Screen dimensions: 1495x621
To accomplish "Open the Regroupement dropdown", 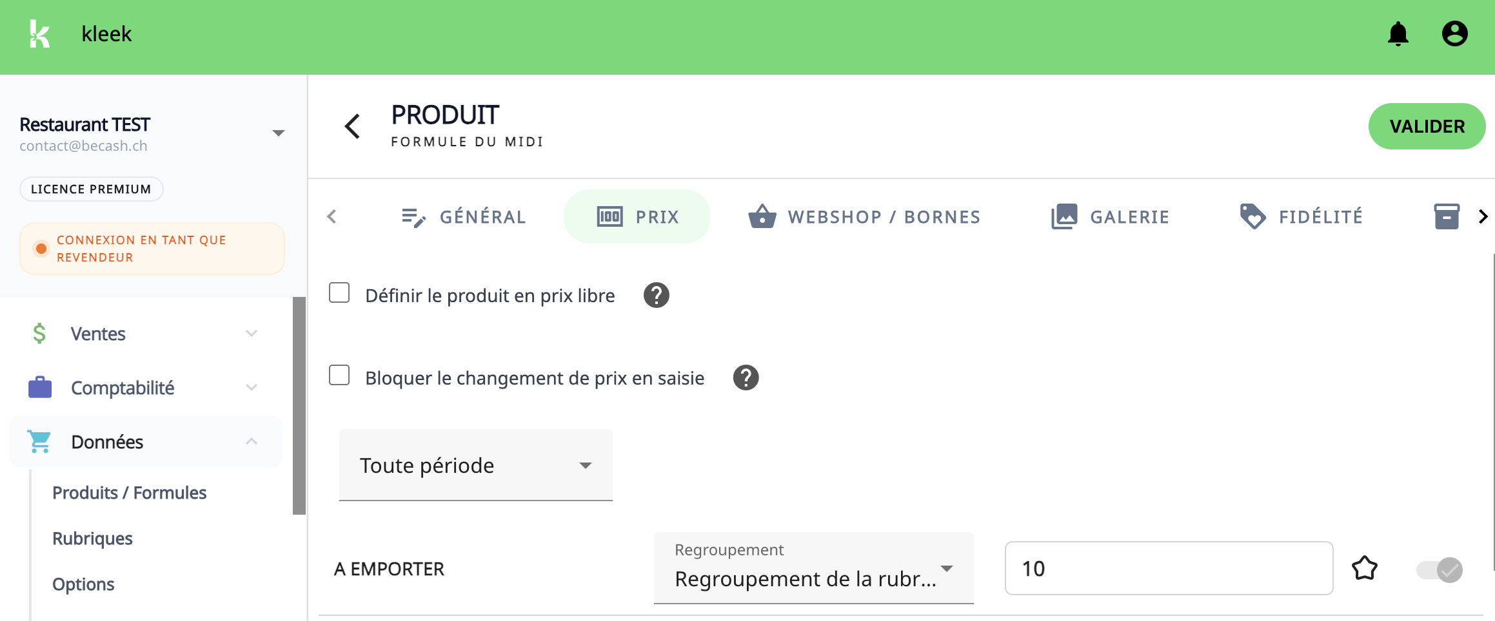I will click(x=813, y=568).
